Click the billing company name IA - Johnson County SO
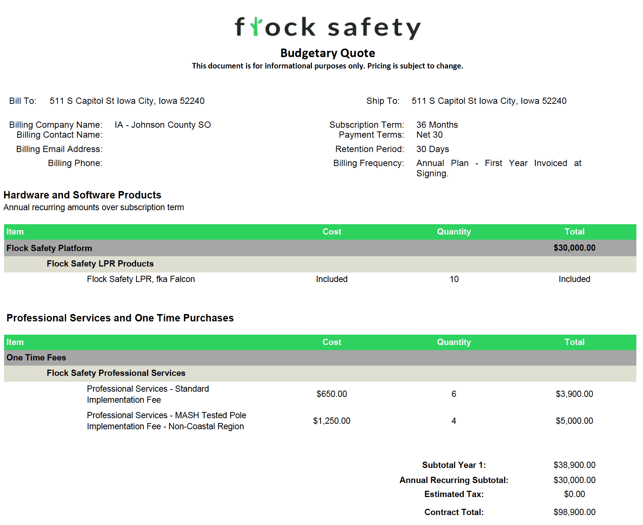 coord(163,125)
